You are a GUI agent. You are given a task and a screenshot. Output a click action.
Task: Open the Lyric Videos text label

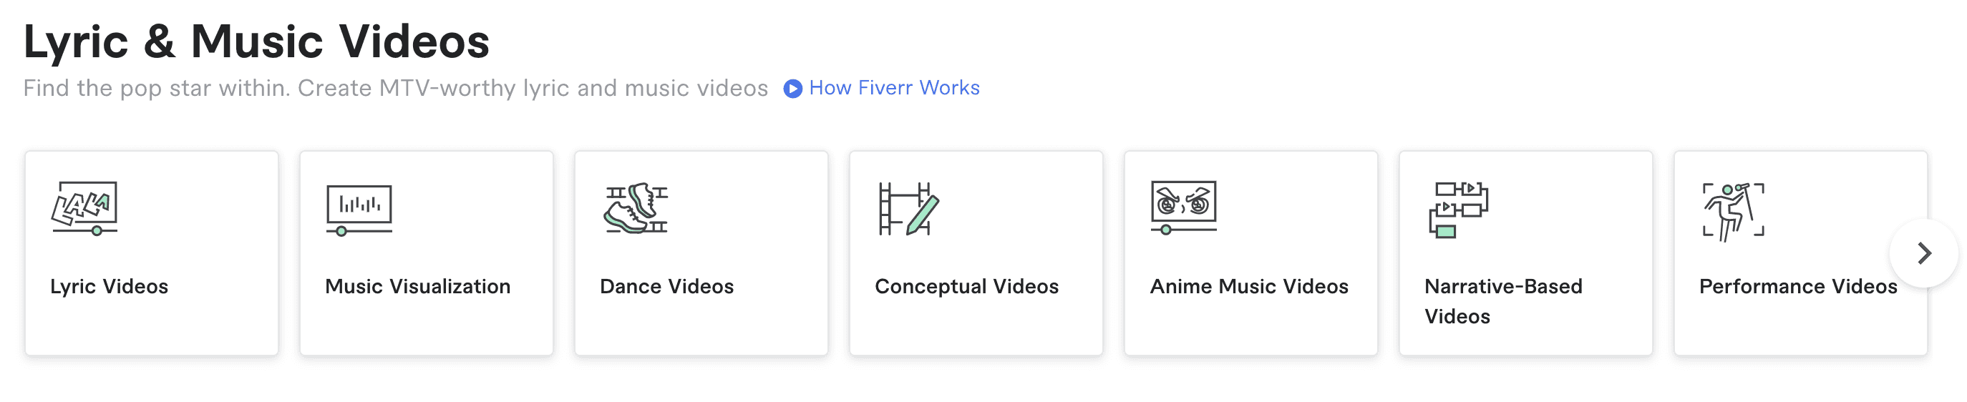[x=110, y=287]
